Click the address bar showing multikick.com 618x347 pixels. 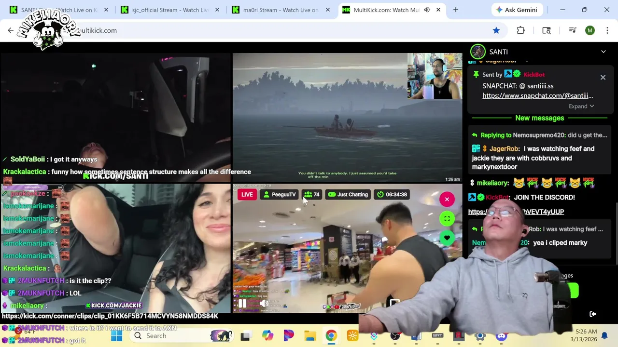pos(285,30)
